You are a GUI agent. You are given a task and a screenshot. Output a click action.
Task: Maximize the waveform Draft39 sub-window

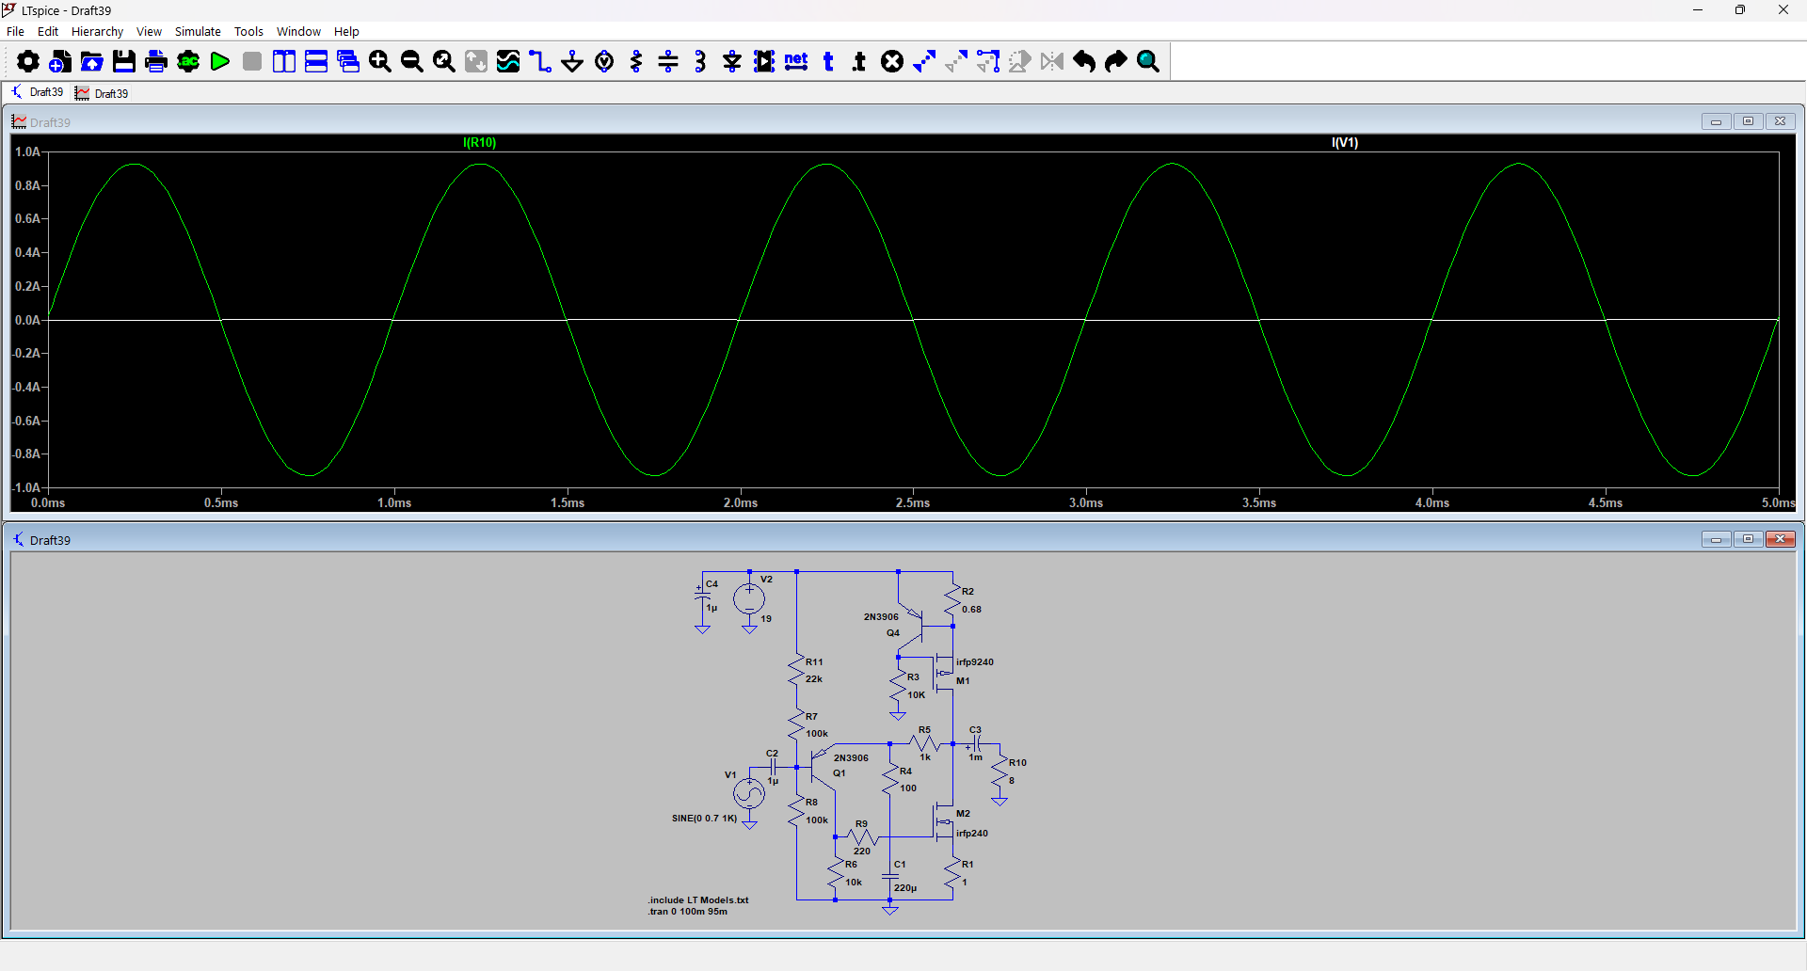(x=1748, y=121)
